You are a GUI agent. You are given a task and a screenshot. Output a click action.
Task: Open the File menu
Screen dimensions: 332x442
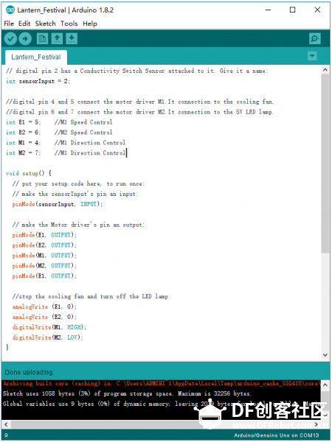tap(9, 24)
